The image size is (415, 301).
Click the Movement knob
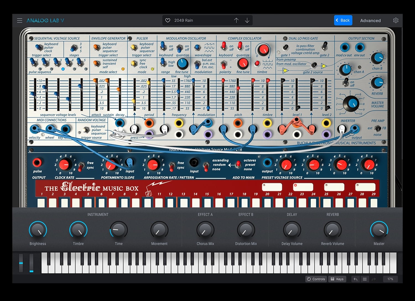click(x=159, y=230)
